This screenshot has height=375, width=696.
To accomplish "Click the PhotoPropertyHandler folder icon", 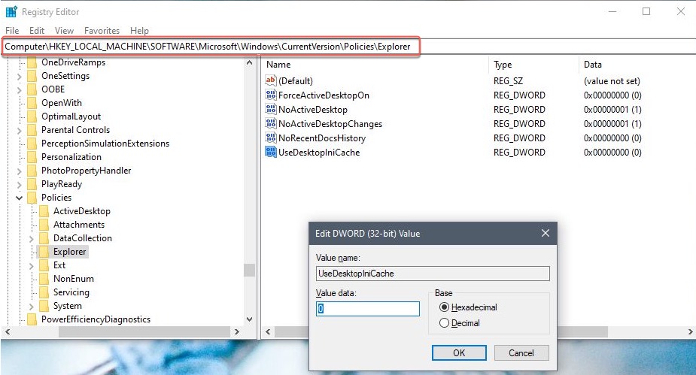I will tap(32, 171).
